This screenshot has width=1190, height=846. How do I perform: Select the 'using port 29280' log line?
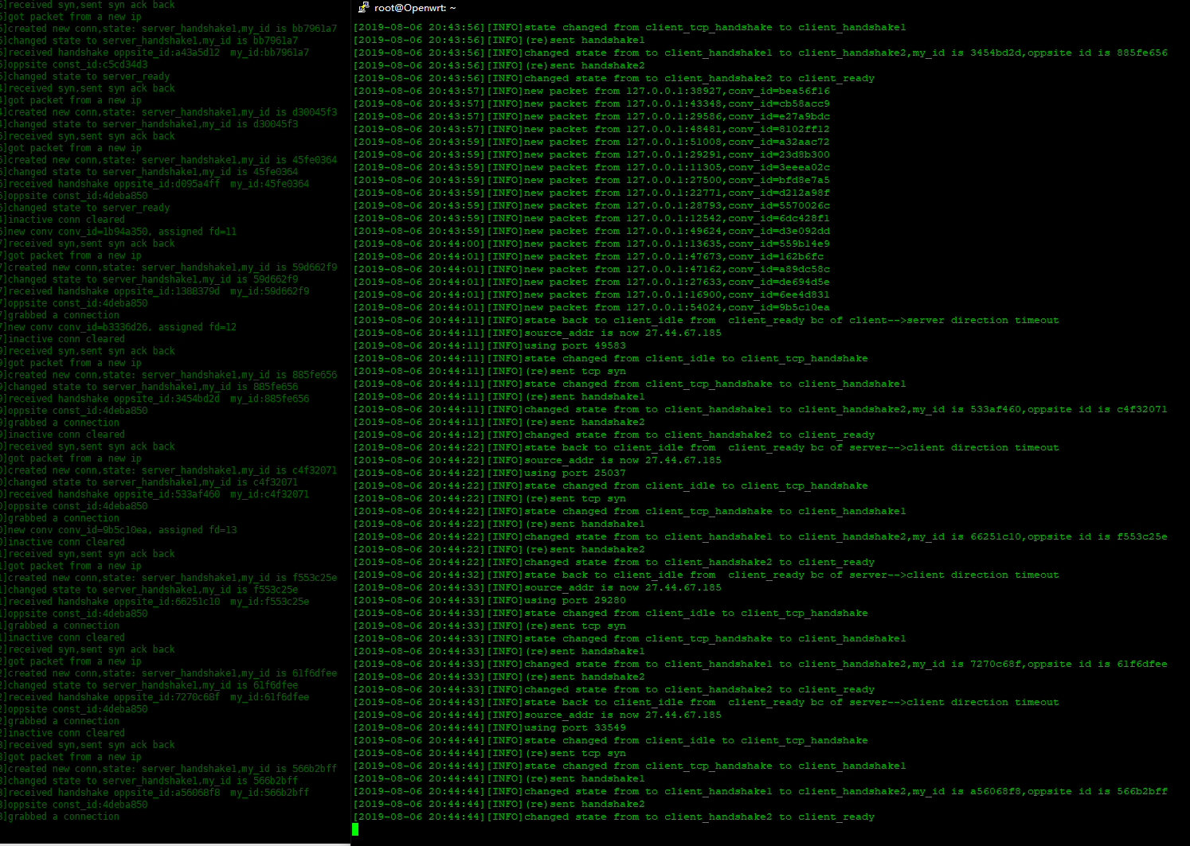[489, 600]
